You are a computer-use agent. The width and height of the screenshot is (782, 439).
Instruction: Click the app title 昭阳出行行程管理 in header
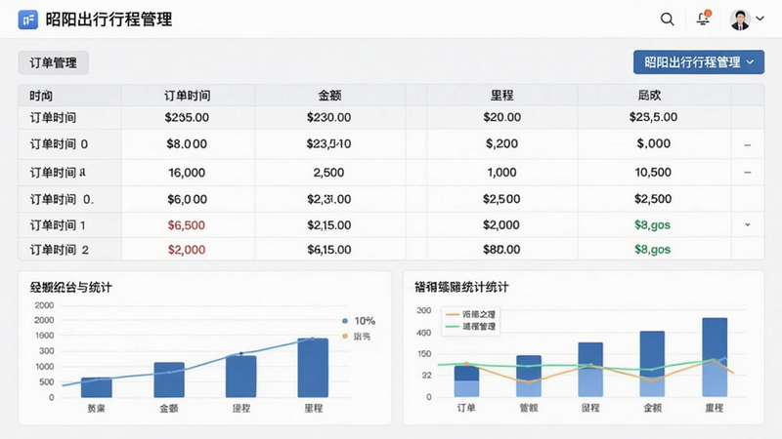(x=109, y=20)
